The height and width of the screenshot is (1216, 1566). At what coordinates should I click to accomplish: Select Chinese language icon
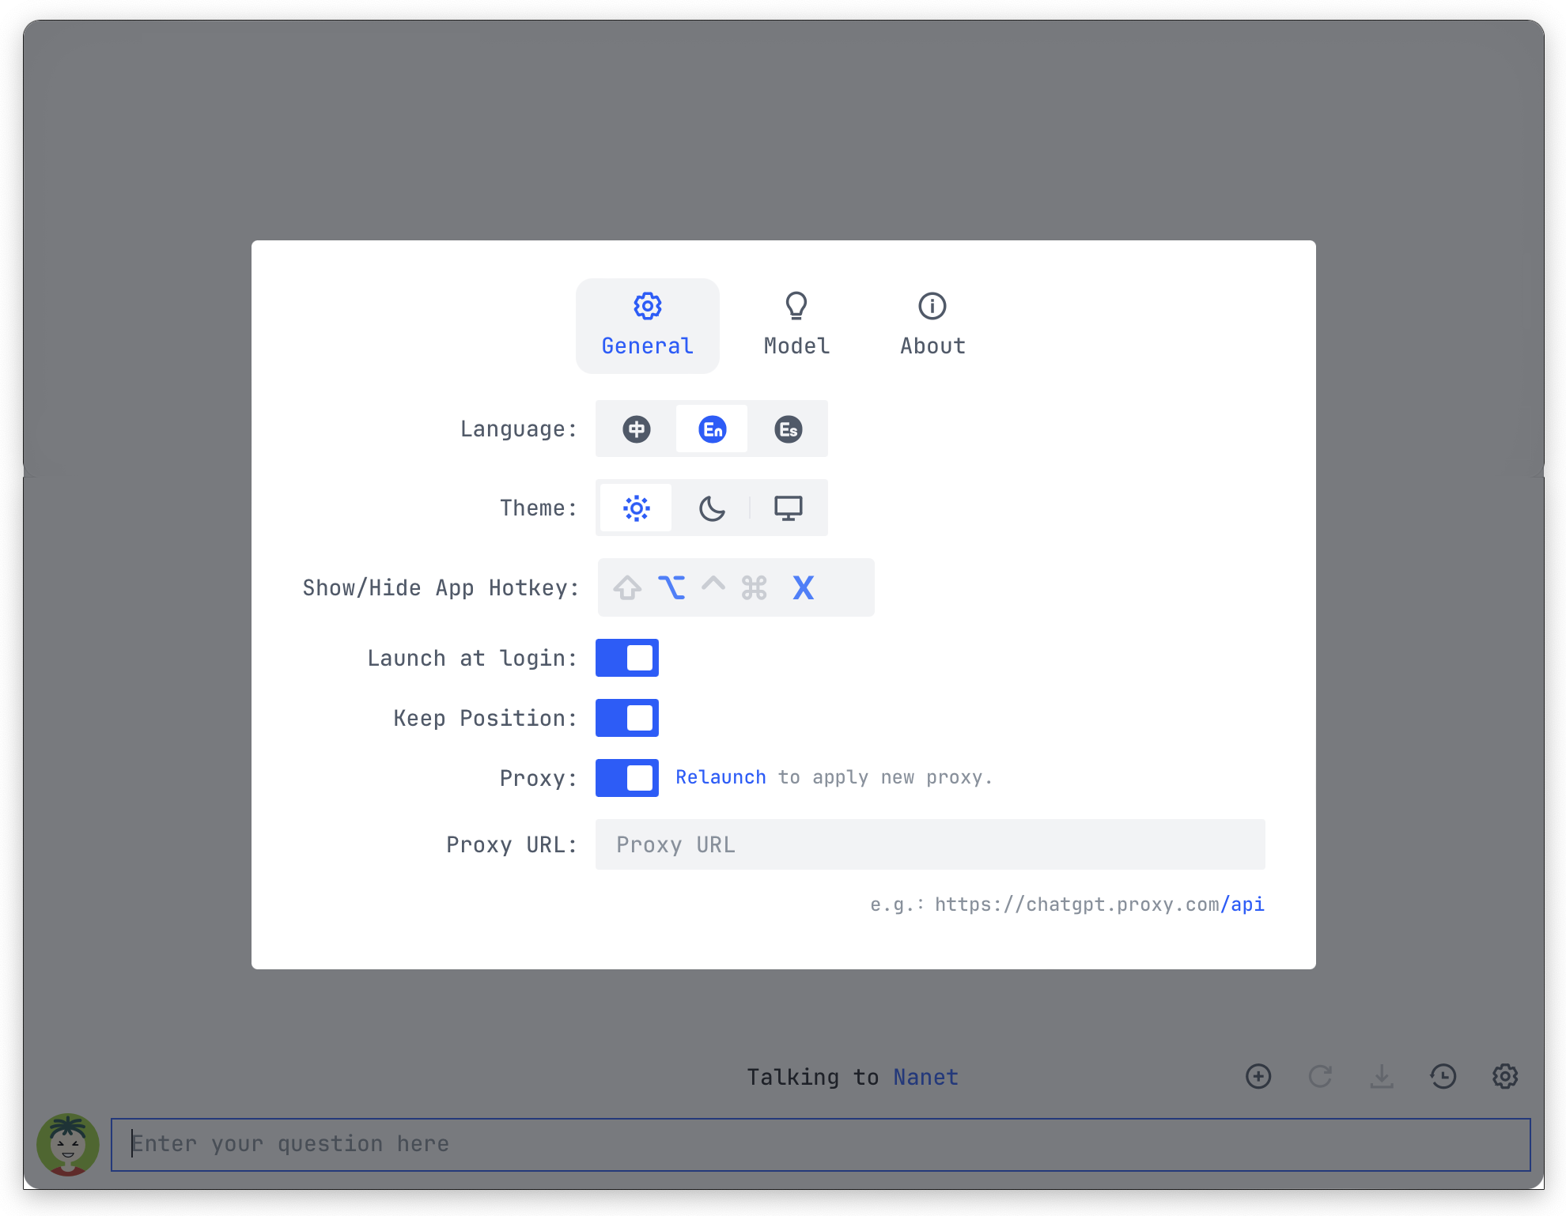pyautogui.click(x=636, y=429)
